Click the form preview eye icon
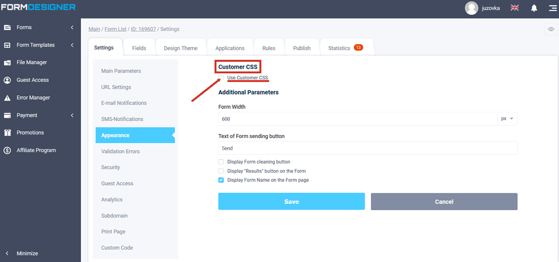Image resolution: width=559 pixels, height=262 pixels. (x=550, y=29)
